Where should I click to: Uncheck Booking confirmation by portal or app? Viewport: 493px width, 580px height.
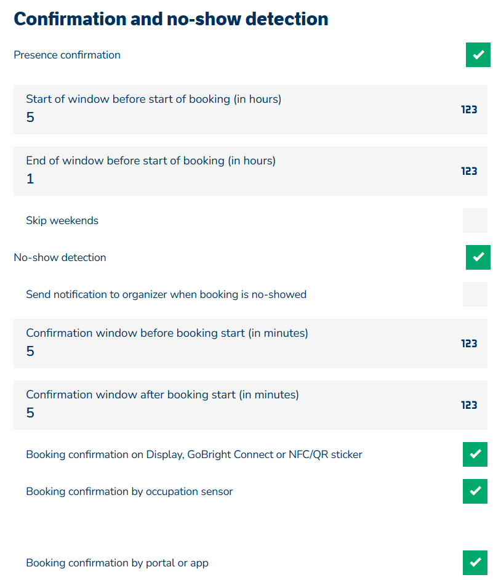coord(475,563)
